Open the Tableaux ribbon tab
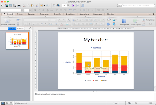 tap(31, 14)
